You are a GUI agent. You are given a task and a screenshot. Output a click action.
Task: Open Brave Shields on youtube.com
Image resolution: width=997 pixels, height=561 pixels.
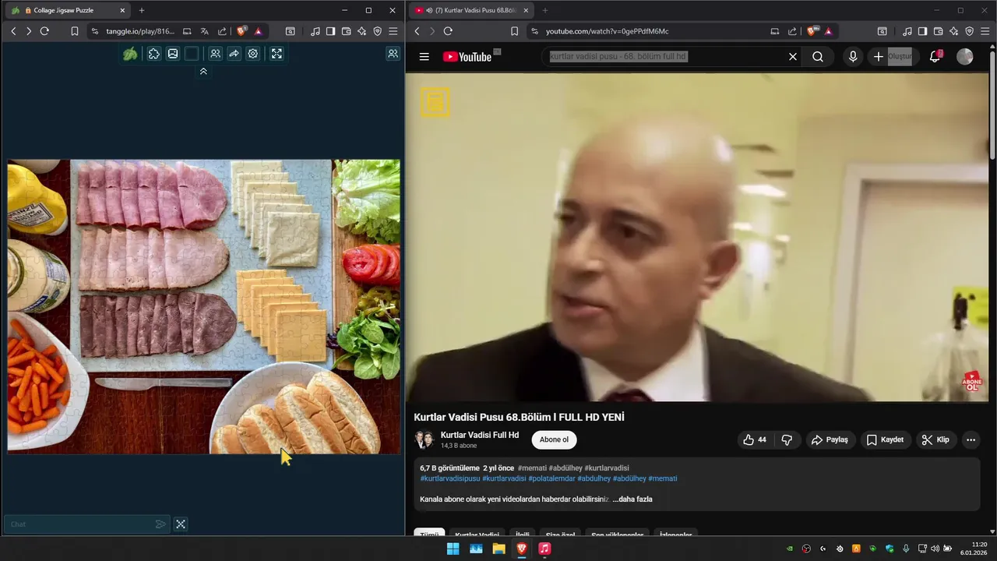(x=812, y=31)
